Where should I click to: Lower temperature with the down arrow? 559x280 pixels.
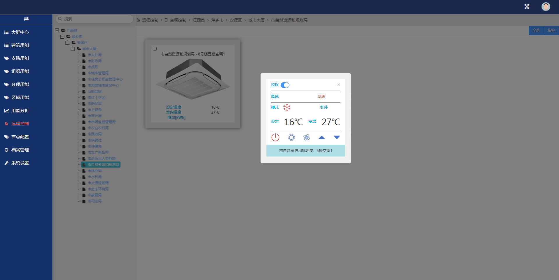coord(337,137)
